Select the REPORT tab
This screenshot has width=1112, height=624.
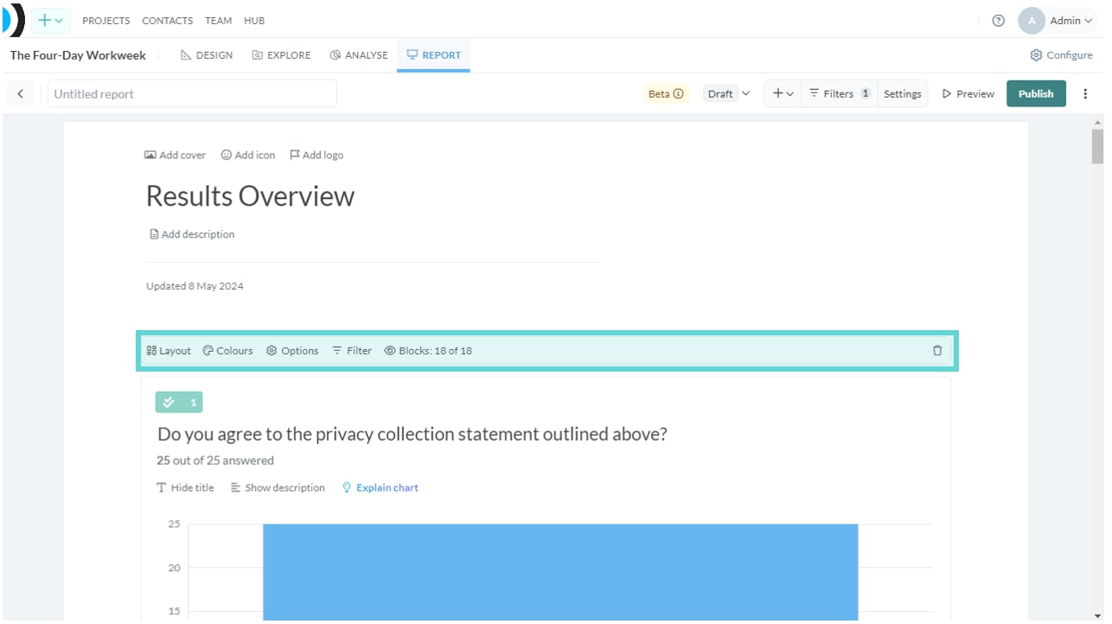(x=433, y=55)
